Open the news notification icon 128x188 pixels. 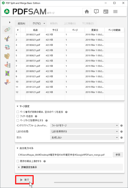tap(96, 12)
